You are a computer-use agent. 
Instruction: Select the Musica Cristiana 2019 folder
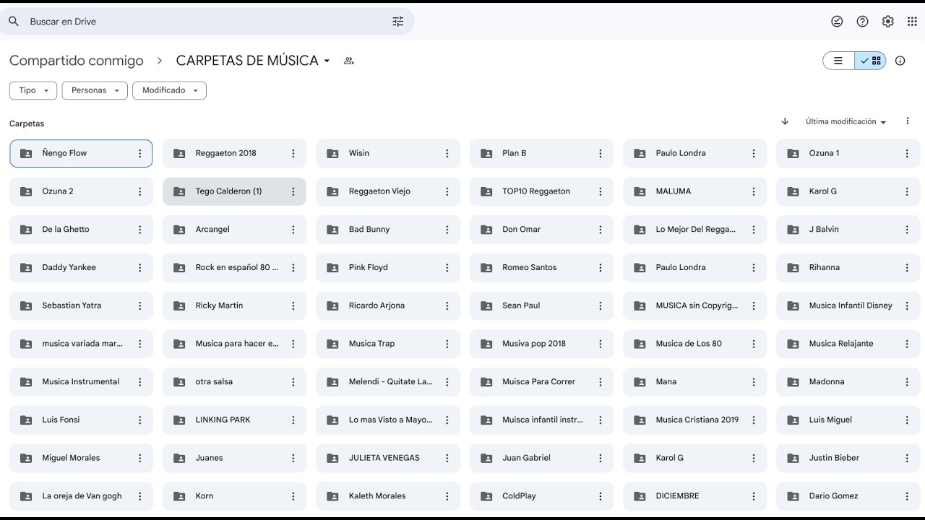tap(694, 420)
